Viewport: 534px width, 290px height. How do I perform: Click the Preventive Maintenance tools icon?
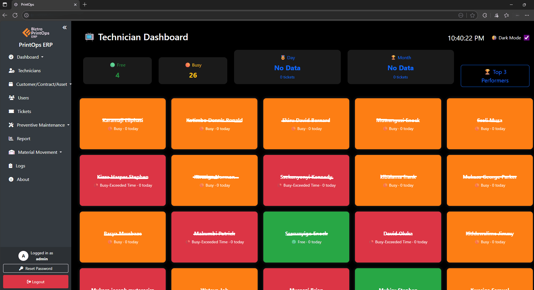point(11,125)
